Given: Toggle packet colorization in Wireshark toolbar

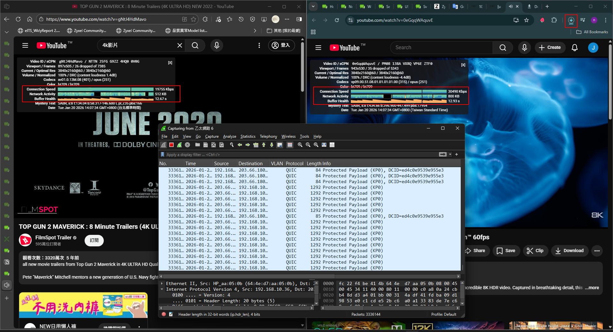Looking at the screenshot, I should click(290, 145).
